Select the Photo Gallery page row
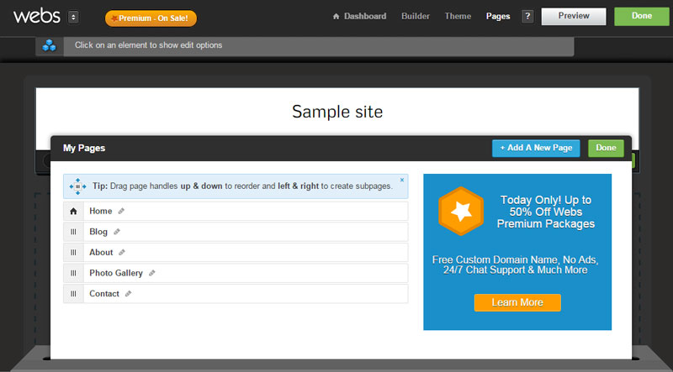The image size is (673, 372). (236, 273)
